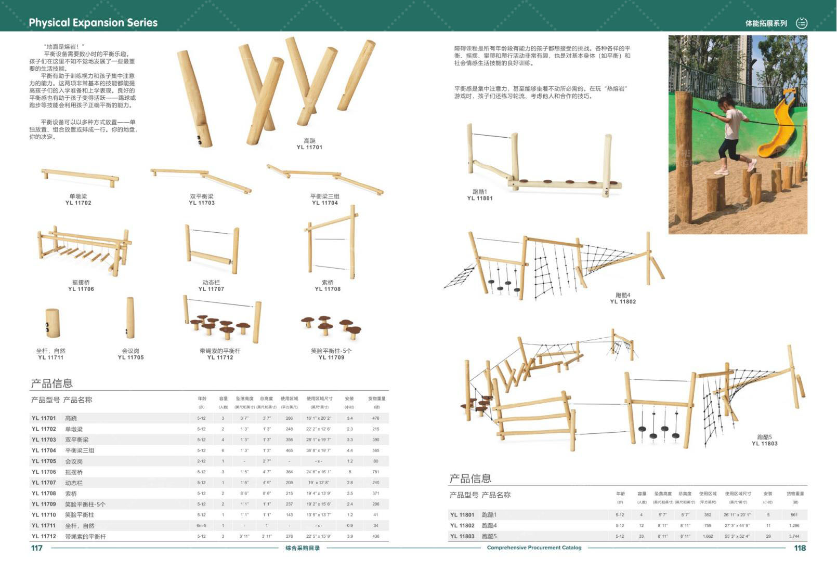Viewport: 837px width, 571px height.
Task: Click the paragraph beginning '障碍课程是所有年龄段'
Action: (542, 56)
